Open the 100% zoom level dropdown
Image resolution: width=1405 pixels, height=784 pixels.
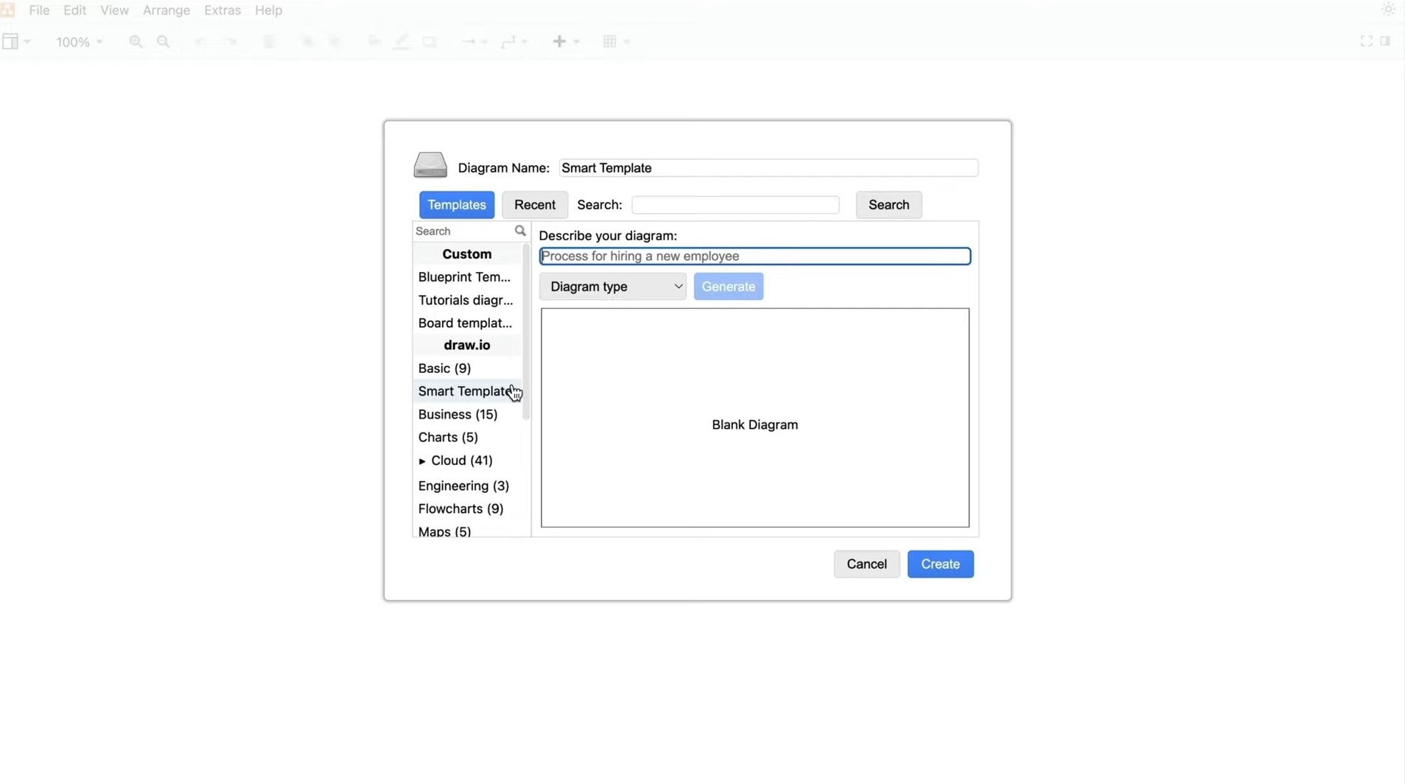[x=79, y=42]
